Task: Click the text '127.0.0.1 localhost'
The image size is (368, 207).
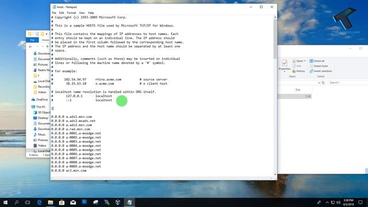Action: [89, 96]
